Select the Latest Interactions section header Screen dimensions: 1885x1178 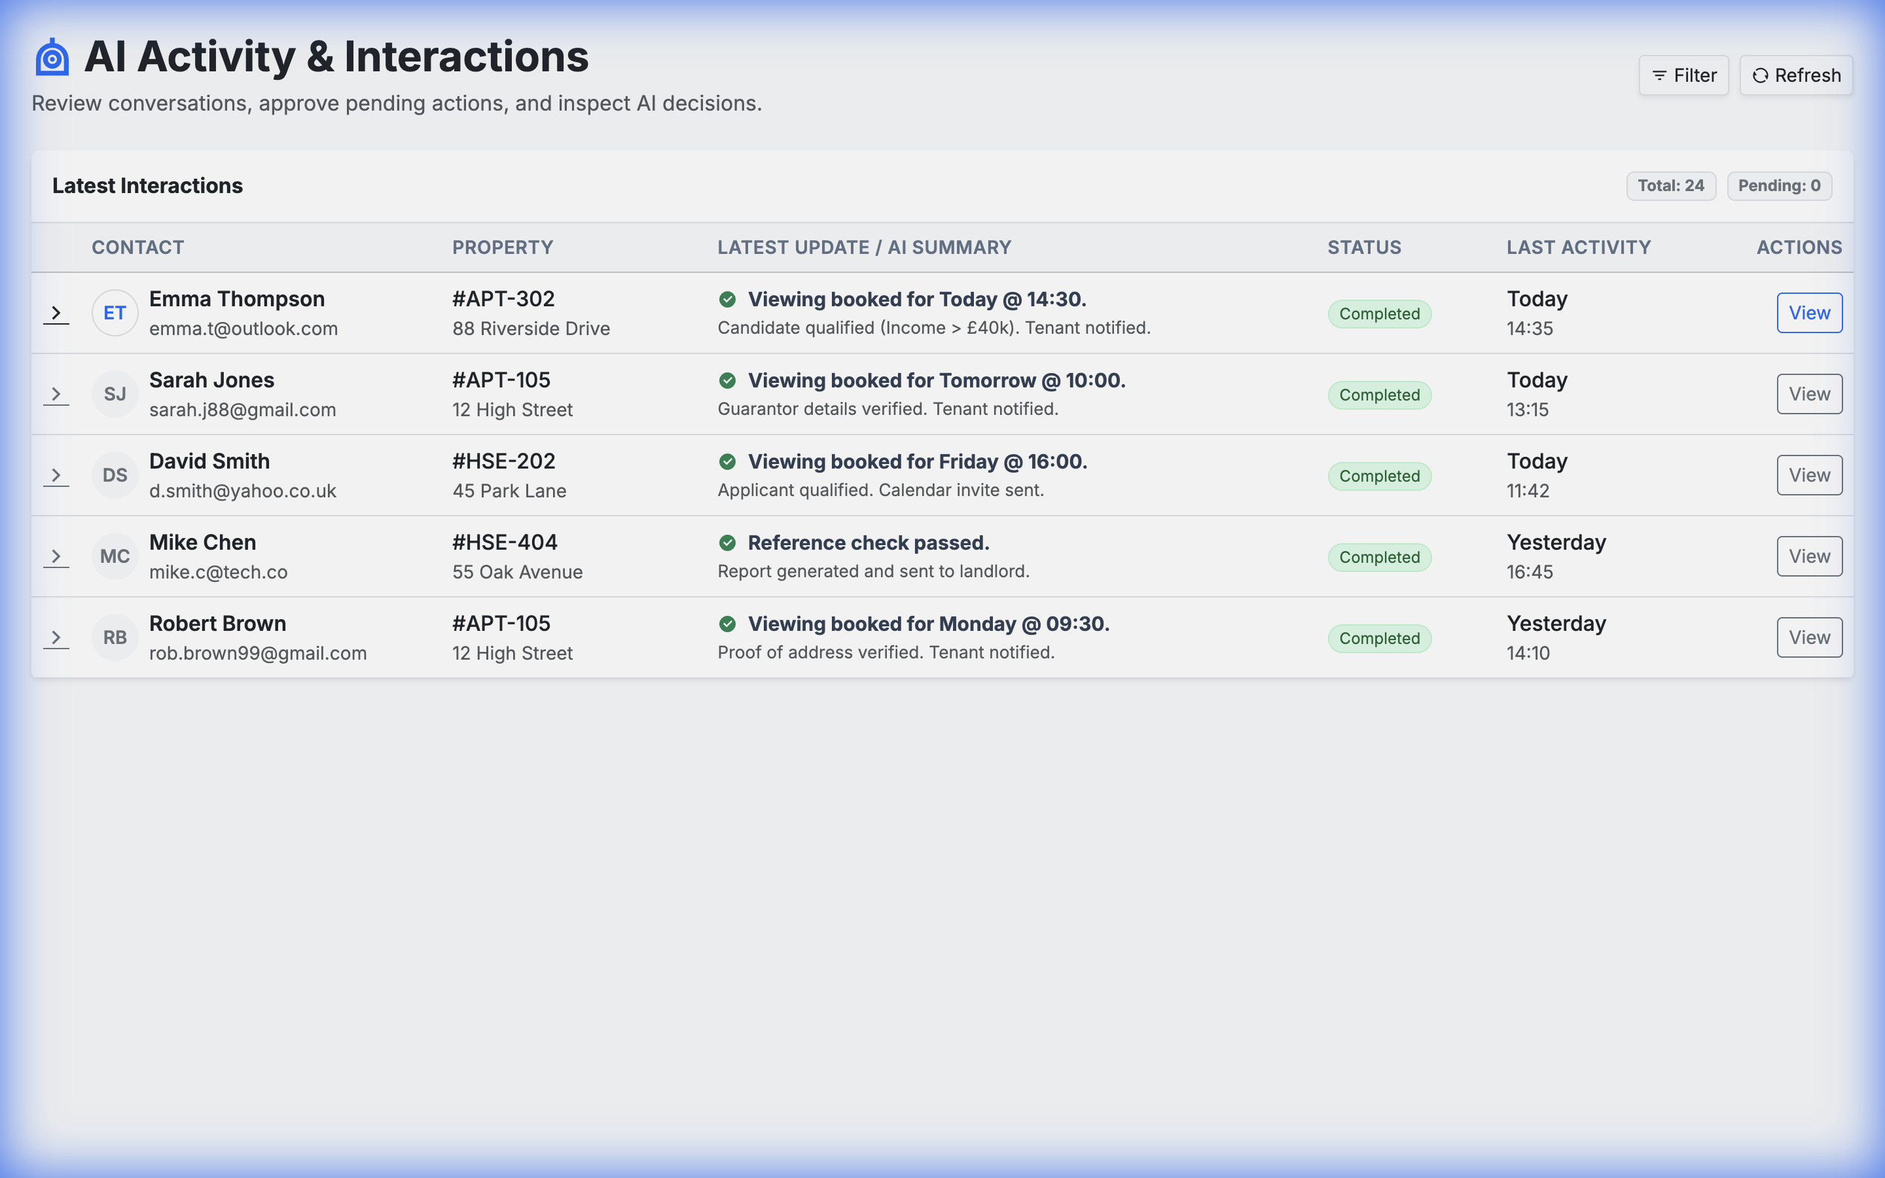[147, 185]
